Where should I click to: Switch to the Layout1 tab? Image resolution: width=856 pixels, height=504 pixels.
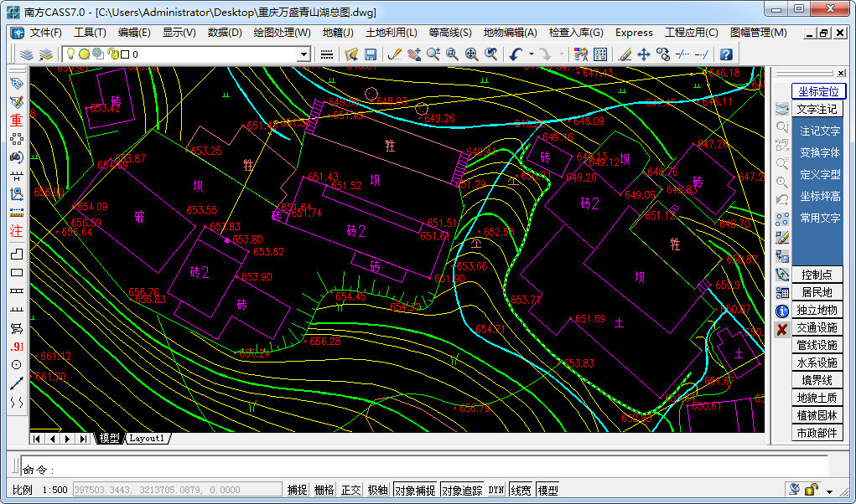pos(147,438)
